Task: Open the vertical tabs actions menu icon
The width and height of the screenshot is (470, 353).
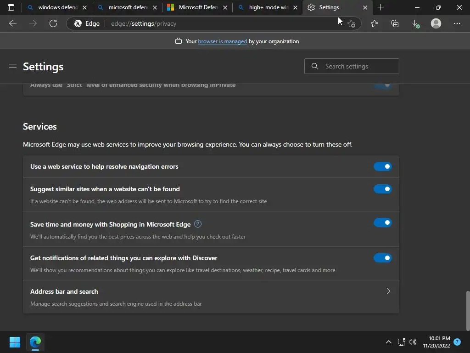Action: tap(11, 7)
